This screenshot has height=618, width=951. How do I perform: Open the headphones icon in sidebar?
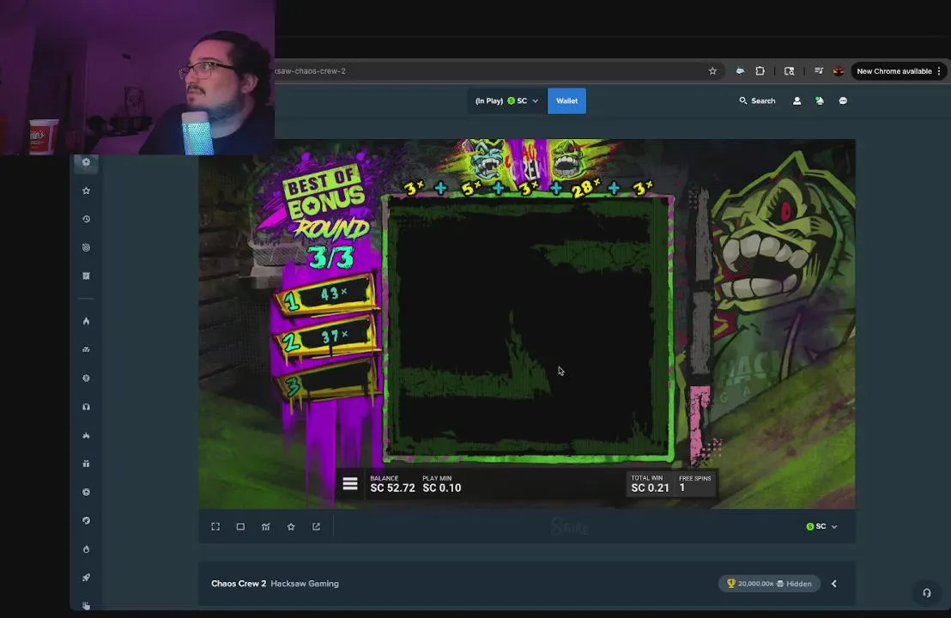[x=86, y=407]
